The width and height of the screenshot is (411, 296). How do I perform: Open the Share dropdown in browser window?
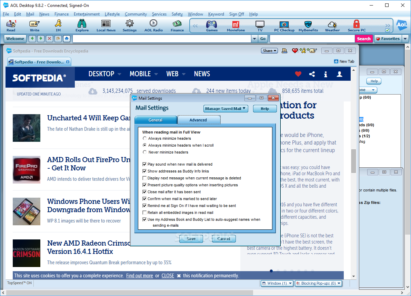coord(269,51)
